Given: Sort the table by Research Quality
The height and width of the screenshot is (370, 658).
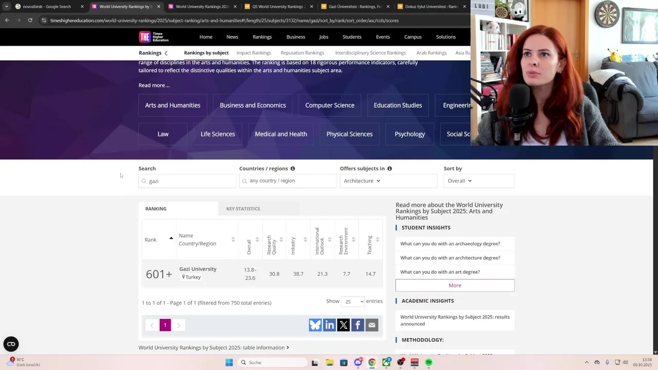Looking at the screenshot, I should click(x=274, y=239).
